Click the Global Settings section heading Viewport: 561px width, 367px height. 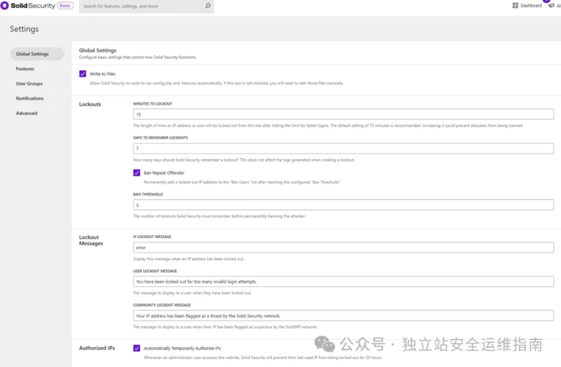click(98, 50)
